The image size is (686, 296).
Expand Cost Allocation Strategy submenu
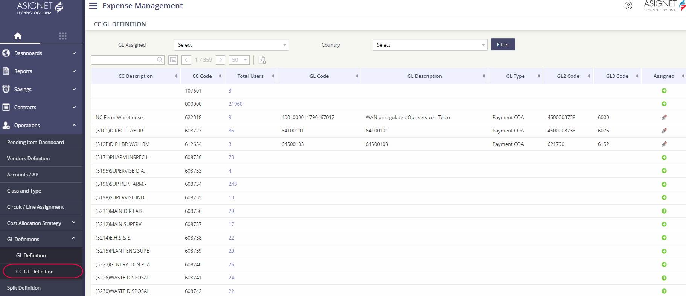41,223
